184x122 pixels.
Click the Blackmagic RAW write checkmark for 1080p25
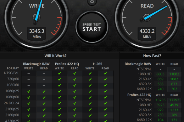coord(29,91)
